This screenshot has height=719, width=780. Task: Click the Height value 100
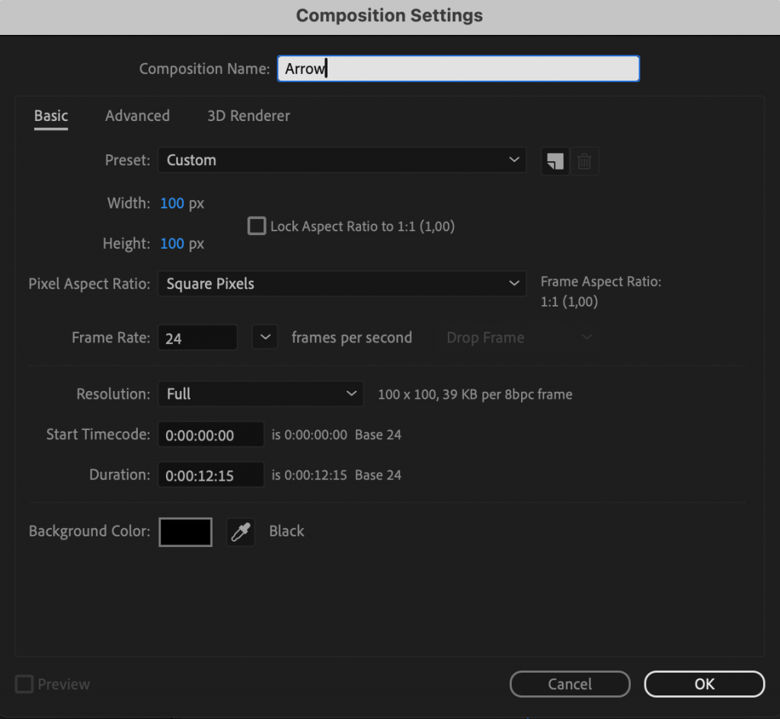point(172,243)
